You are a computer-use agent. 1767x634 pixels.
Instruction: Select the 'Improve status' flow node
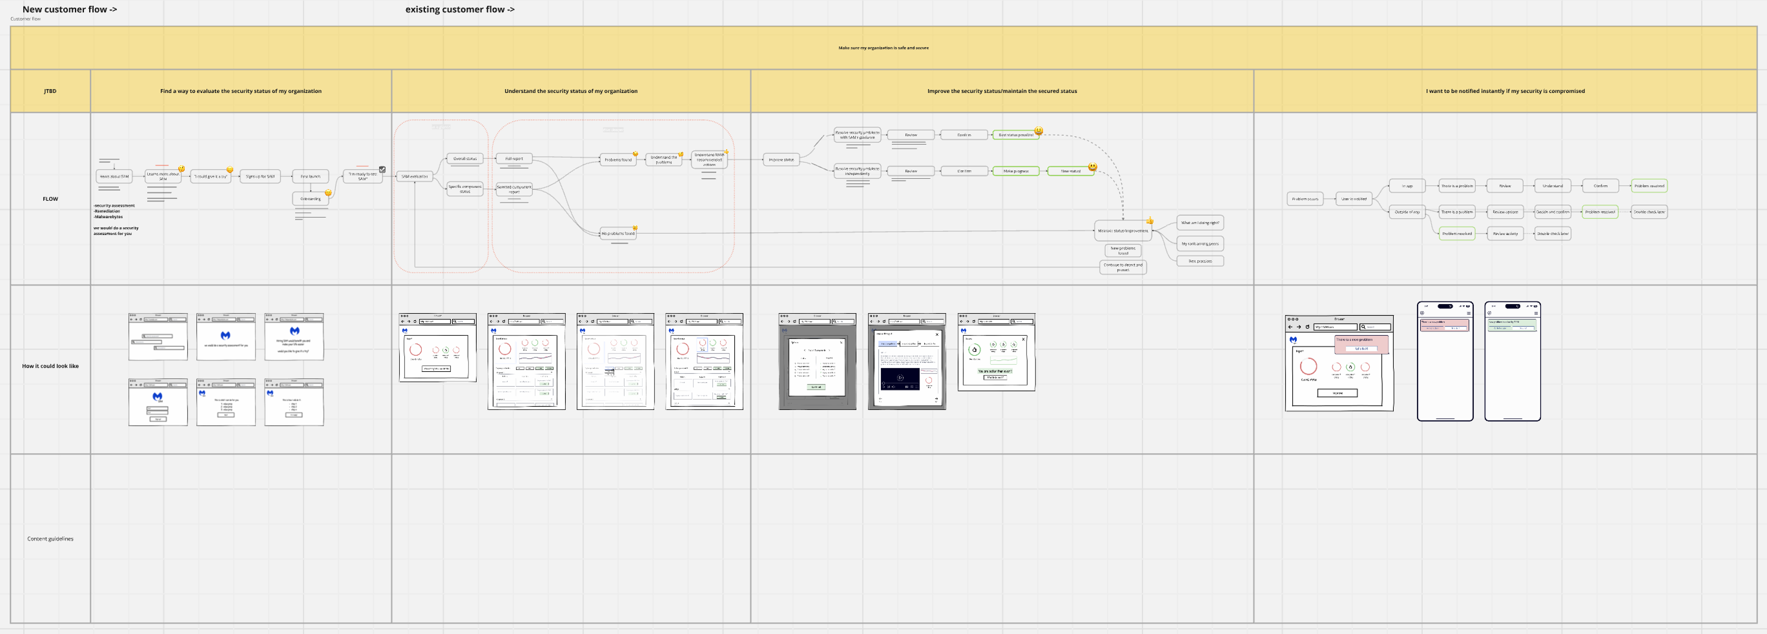pyautogui.click(x=781, y=159)
